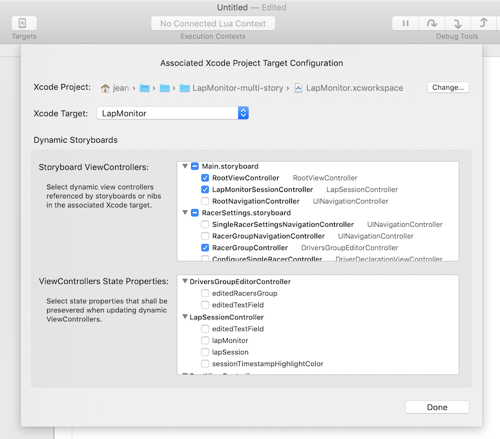The width and height of the screenshot is (500, 439).
Task: Click the debug pause button
Action: click(x=405, y=23)
